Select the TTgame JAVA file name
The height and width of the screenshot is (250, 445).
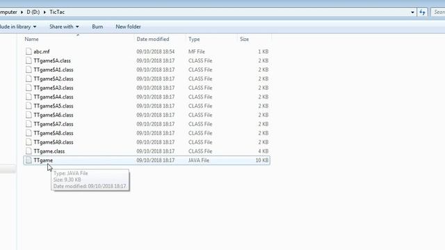43,160
